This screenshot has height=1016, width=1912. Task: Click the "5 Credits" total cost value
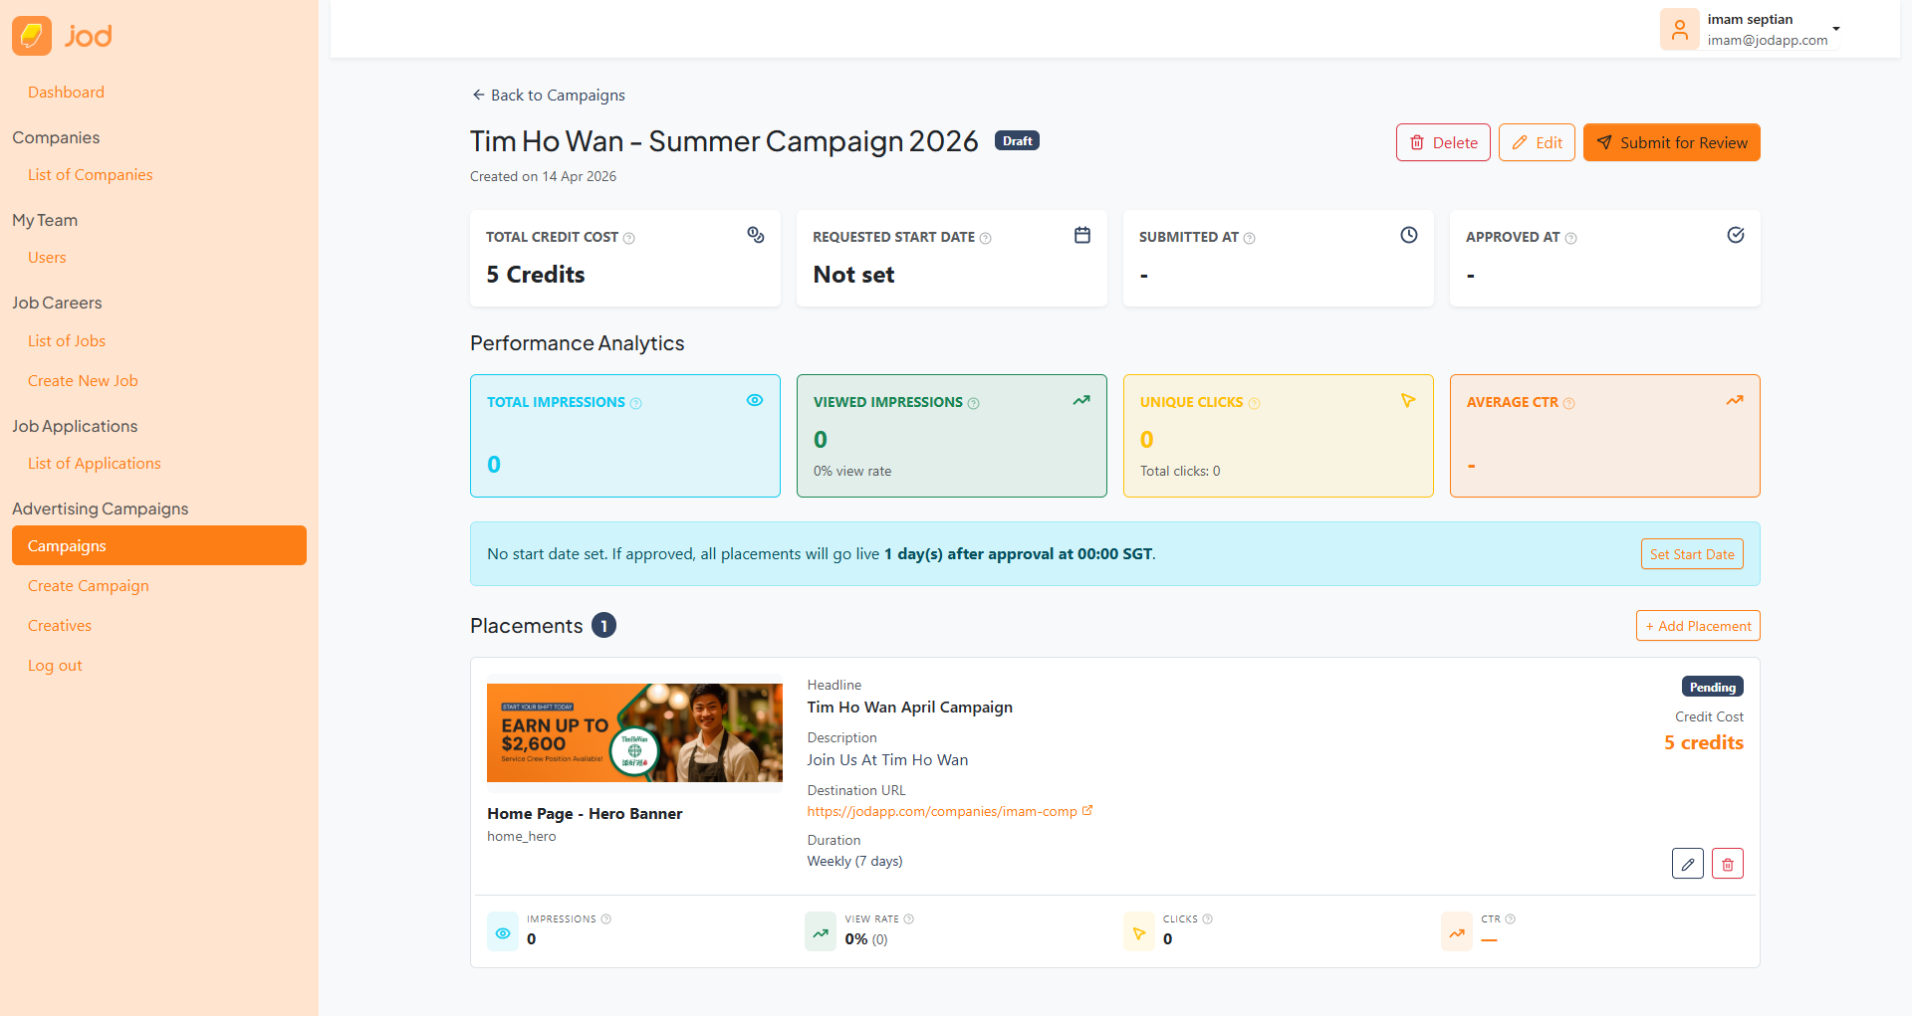pyautogui.click(x=536, y=275)
